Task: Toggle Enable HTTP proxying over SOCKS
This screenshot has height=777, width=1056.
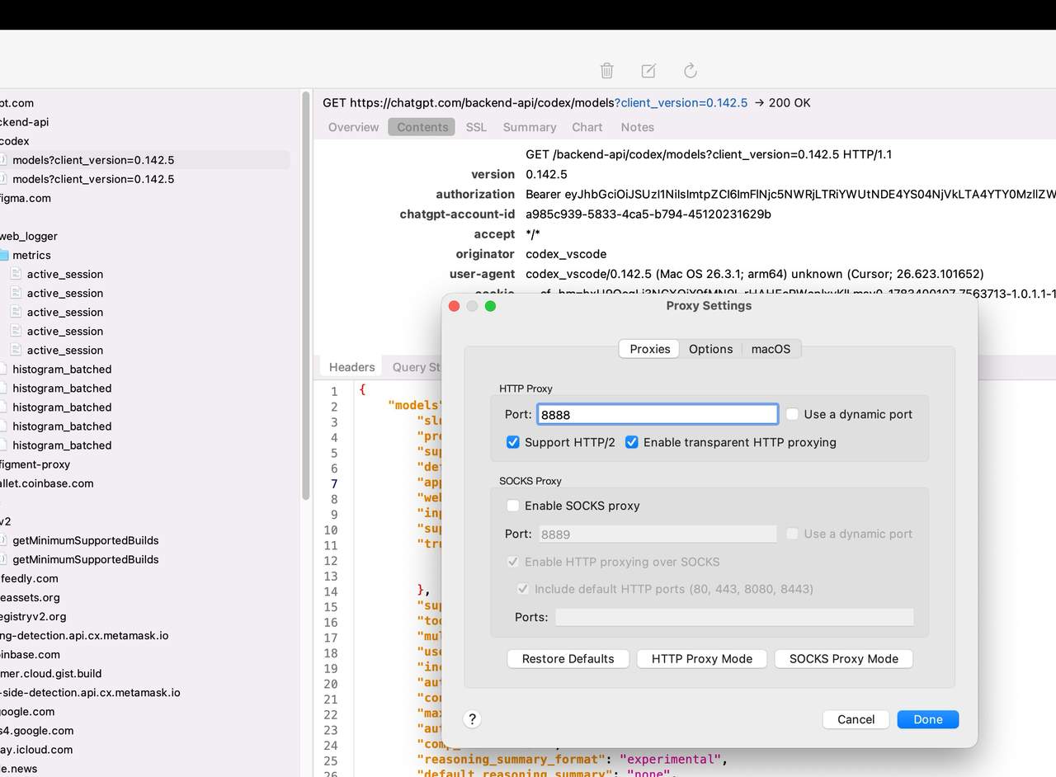Action: pos(513,562)
